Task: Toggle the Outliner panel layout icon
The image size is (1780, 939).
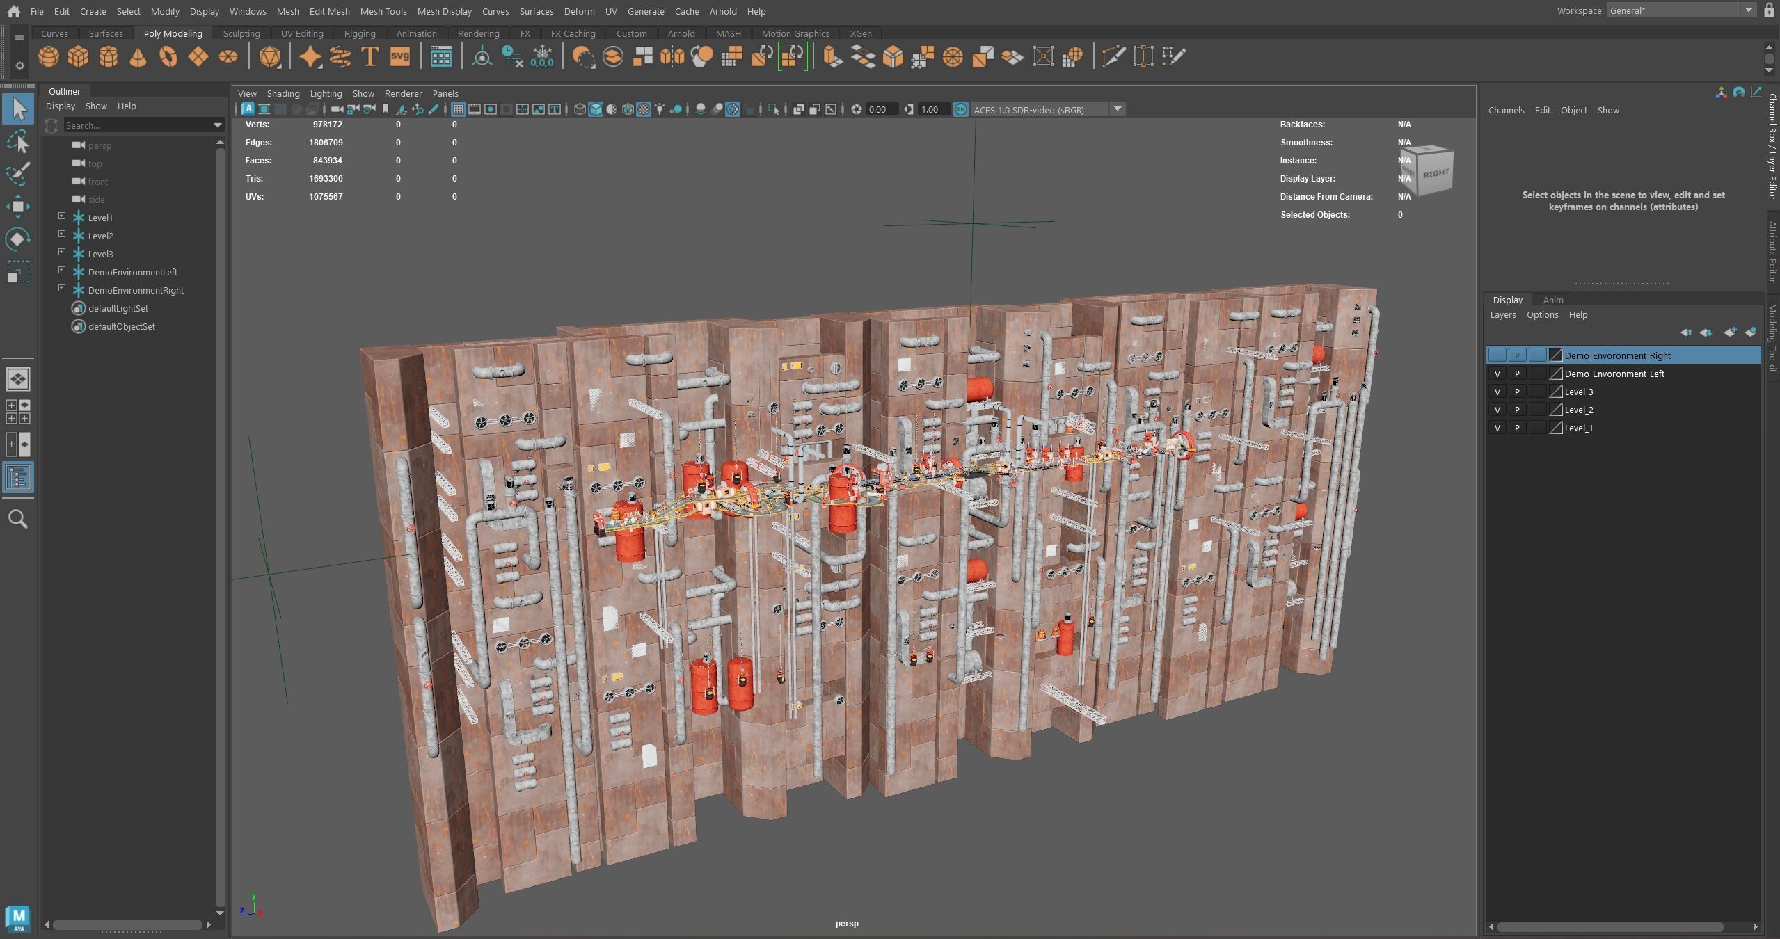Action: coord(18,477)
